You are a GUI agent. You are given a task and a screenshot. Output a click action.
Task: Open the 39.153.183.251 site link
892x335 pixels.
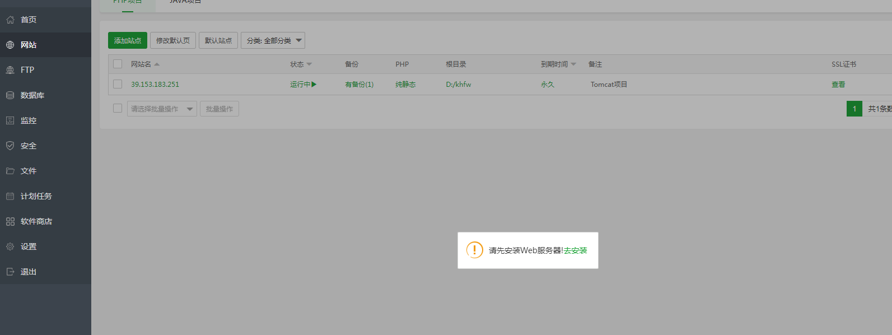pyautogui.click(x=155, y=85)
